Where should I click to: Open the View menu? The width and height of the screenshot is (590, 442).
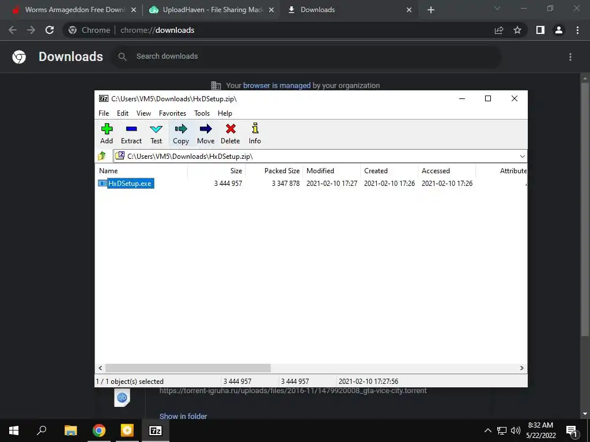[x=143, y=113]
